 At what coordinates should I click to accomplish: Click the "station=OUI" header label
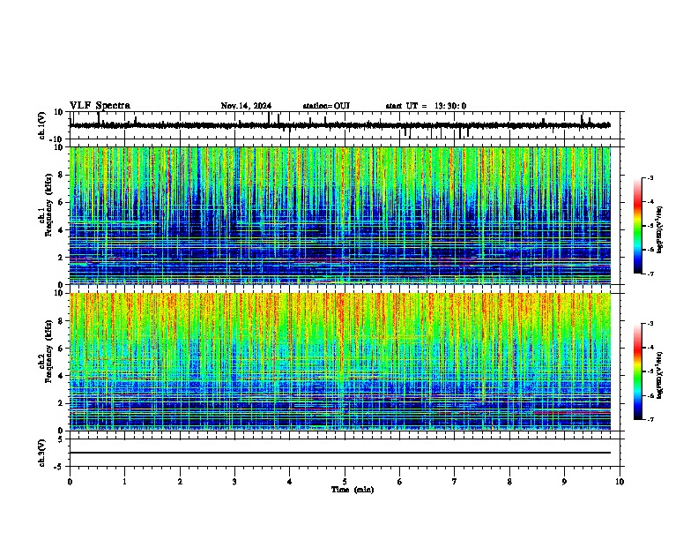(326, 106)
